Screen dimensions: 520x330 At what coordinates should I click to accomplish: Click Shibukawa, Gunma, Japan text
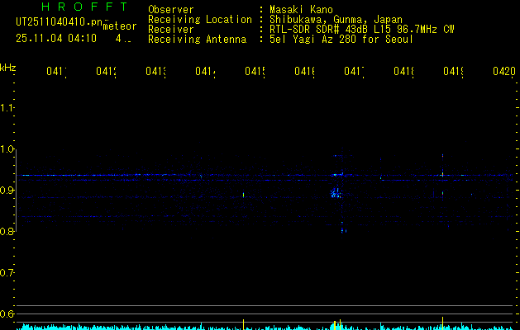(336, 20)
